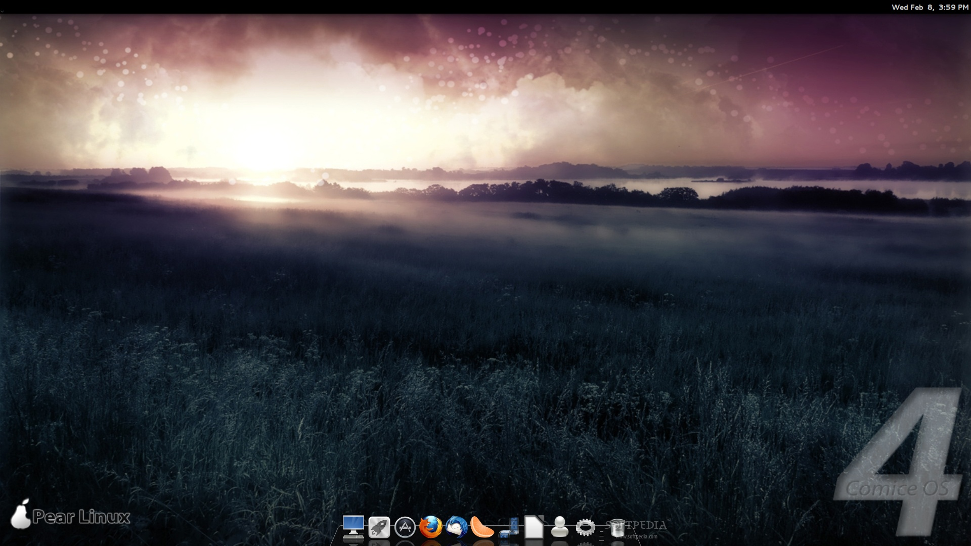
Task: Click the 3:59 PM clock in the panel
Action: pyautogui.click(x=953, y=7)
